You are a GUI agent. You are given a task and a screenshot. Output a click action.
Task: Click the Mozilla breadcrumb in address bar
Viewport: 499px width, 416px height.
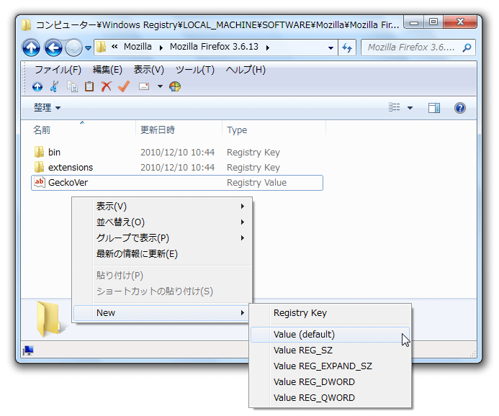click(138, 47)
